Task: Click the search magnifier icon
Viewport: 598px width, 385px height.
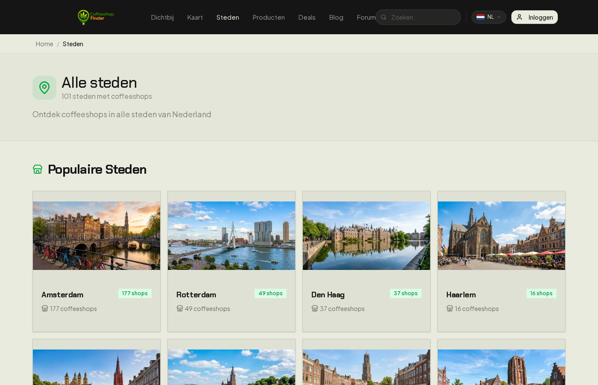Action: coord(384,17)
